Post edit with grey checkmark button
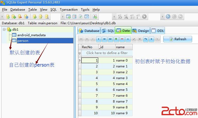This screenshot has height=118, width=198. (134, 39)
